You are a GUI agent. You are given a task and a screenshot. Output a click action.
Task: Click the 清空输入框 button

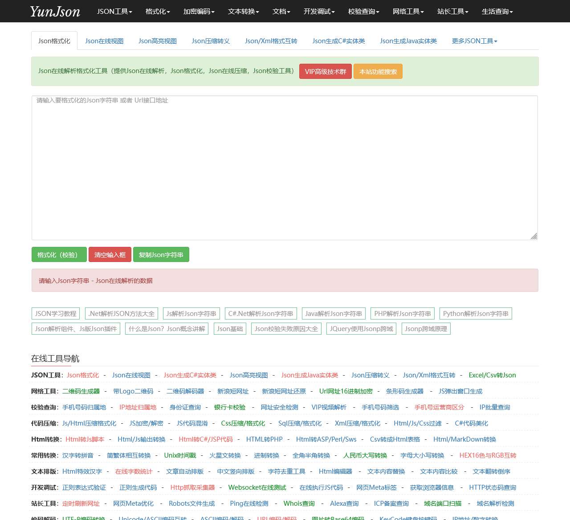tap(110, 254)
